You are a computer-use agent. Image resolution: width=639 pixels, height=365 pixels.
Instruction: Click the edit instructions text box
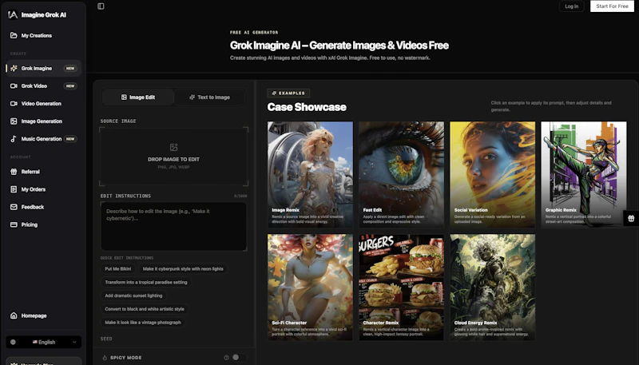173,227
